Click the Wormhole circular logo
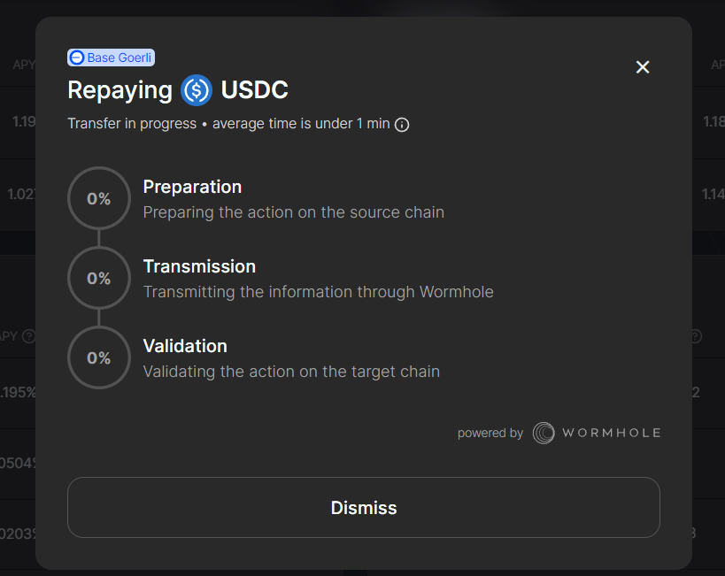 [544, 433]
